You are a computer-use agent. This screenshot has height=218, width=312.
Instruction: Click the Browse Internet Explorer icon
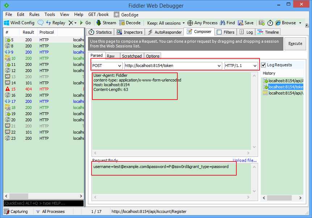pos(278,23)
